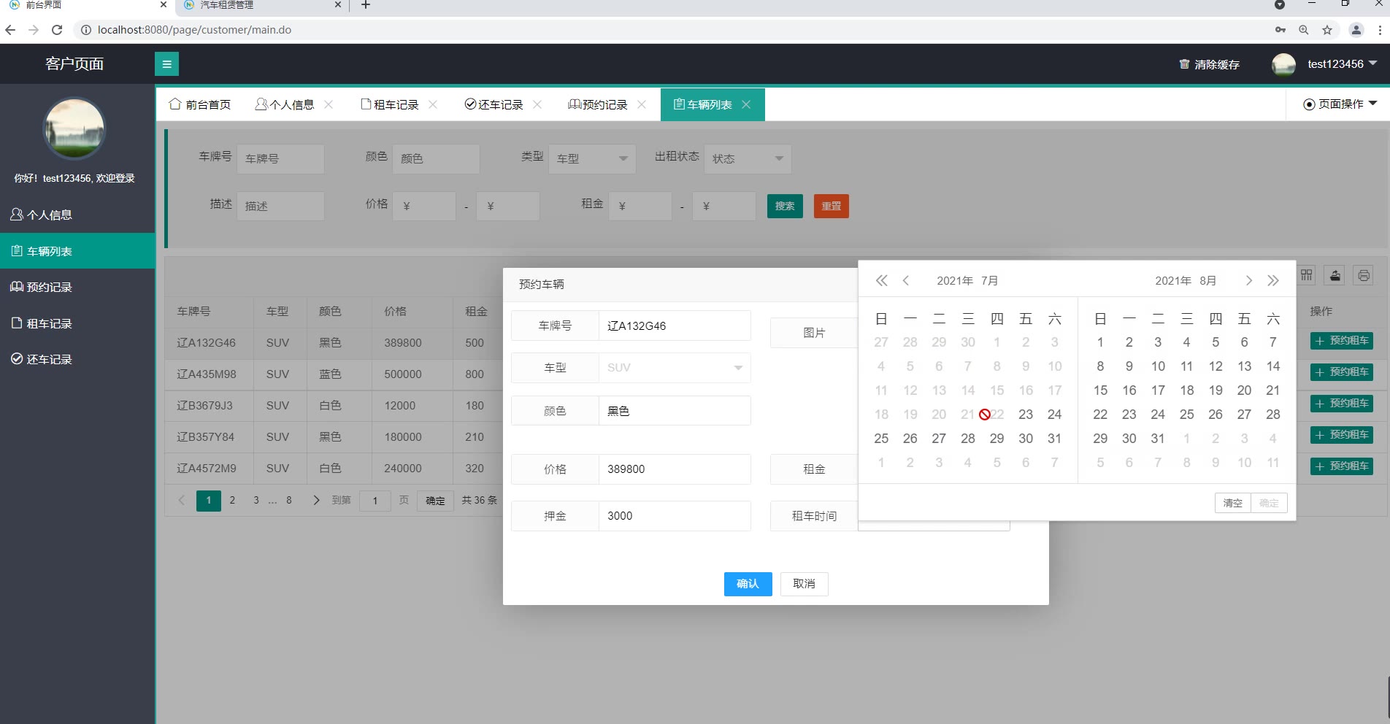Screen dimensions: 1390x724
Task: Close the 车辆列表 tab
Action: tap(746, 105)
